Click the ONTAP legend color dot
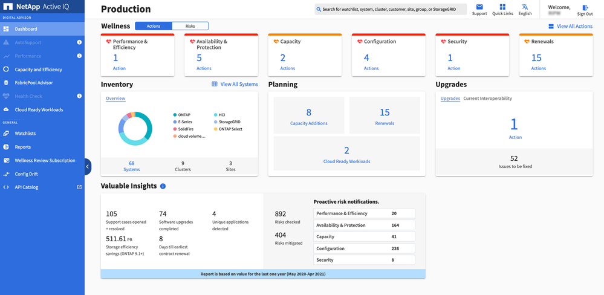Screen dimensions: 604x295 [175, 115]
